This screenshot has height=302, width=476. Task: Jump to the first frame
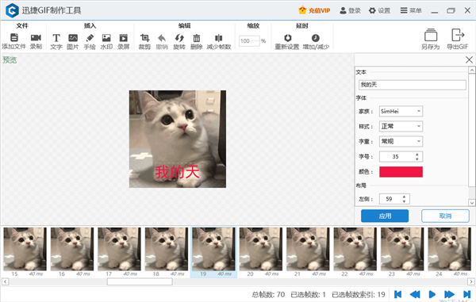click(x=397, y=294)
